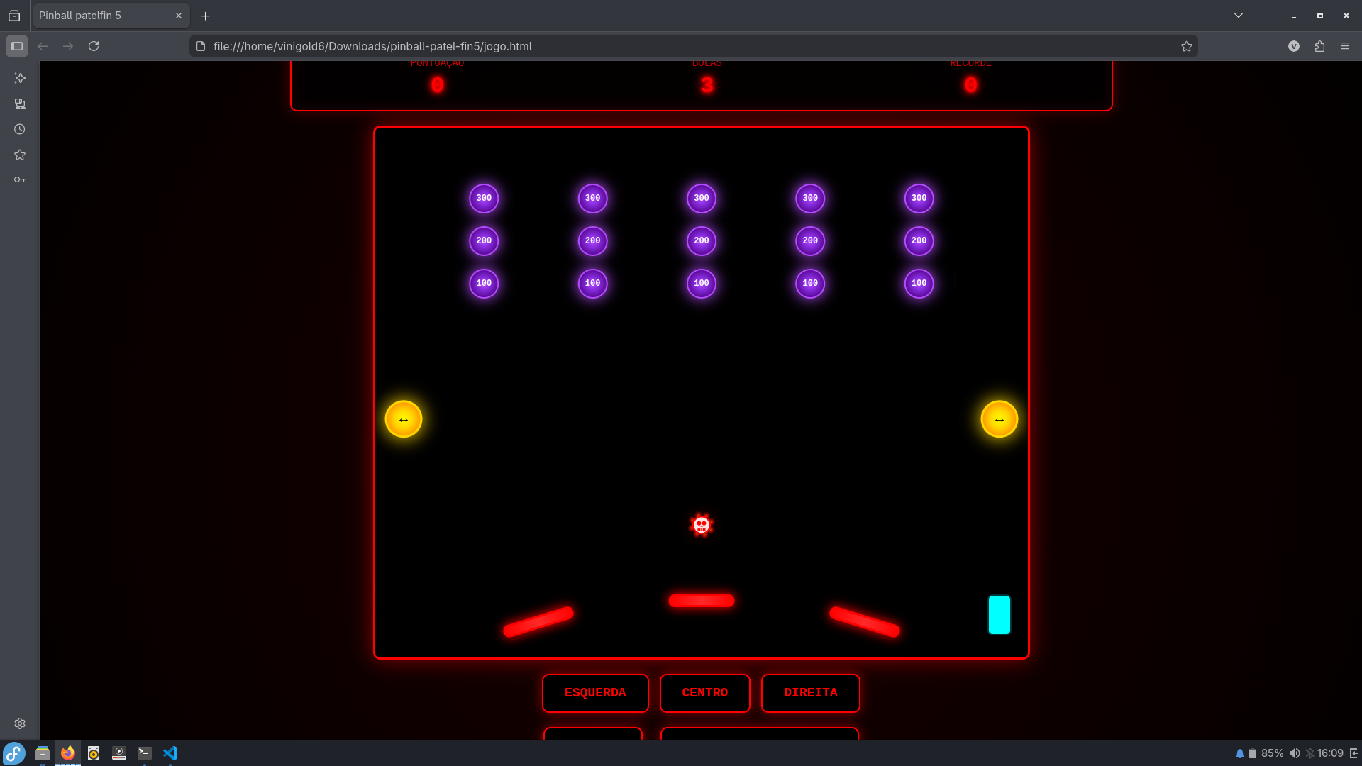Click the cyan ball launcher pad
1362x766 pixels.
pyautogui.click(x=999, y=614)
